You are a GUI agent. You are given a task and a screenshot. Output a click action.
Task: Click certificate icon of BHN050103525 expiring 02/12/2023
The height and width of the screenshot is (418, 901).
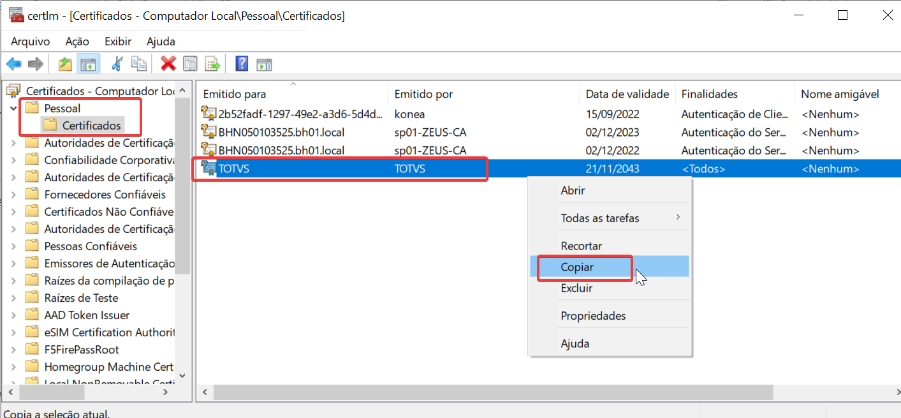209,132
